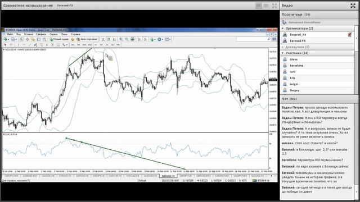Click the Чат panel header
The height and width of the screenshot is (202, 360).
pos(319,99)
